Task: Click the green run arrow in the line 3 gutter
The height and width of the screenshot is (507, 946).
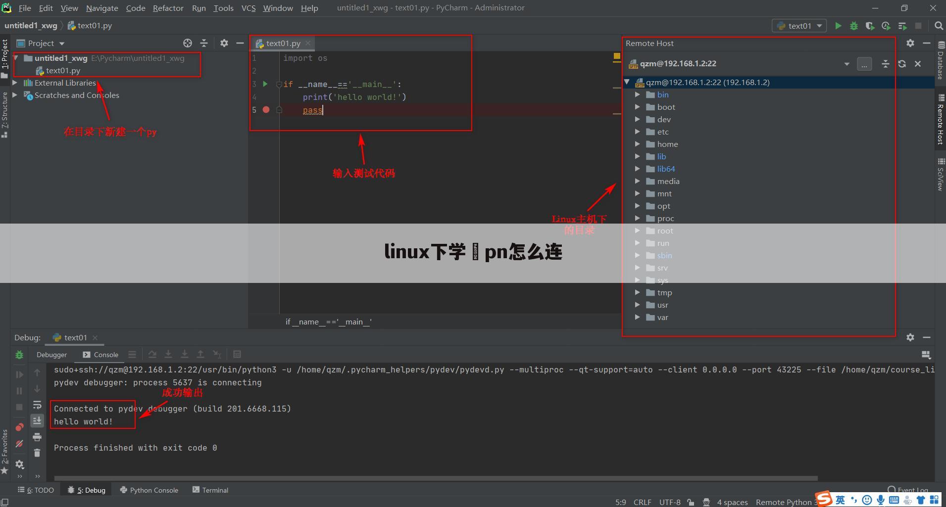Action: pos(265,84)
